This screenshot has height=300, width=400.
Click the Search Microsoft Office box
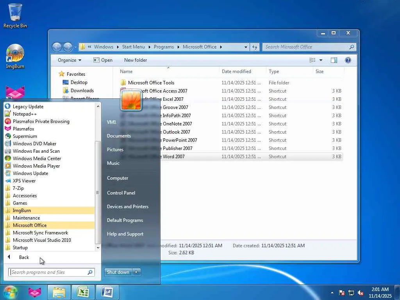pyautogui.click(x=309, y=47)
